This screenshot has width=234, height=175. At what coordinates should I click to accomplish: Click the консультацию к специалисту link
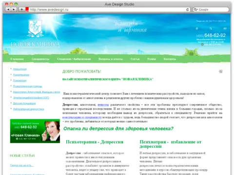pyautogui.click(x=82, y=117)
